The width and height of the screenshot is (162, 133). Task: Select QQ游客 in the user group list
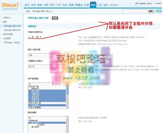coord(47,105)
